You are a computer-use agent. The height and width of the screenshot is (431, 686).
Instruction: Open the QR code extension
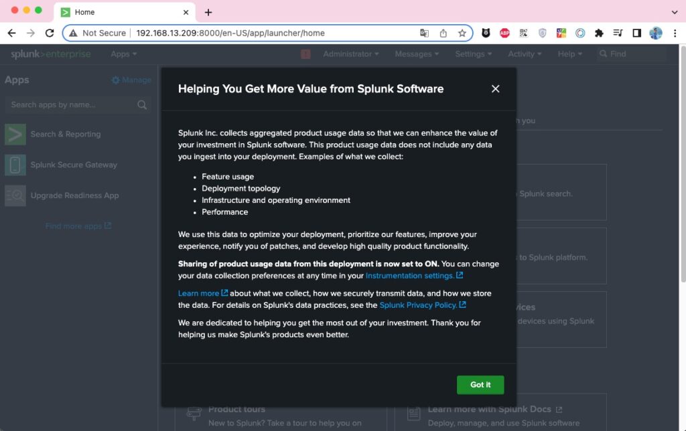click(x=524, y=33)
